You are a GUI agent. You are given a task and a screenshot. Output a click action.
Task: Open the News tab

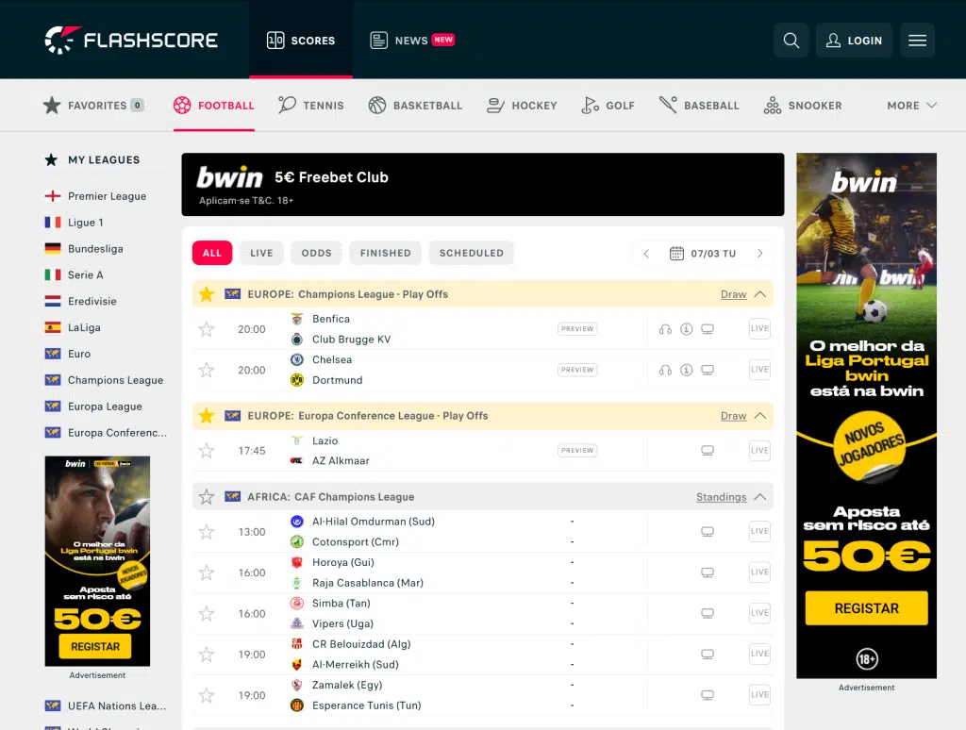[x=412, y=41]
